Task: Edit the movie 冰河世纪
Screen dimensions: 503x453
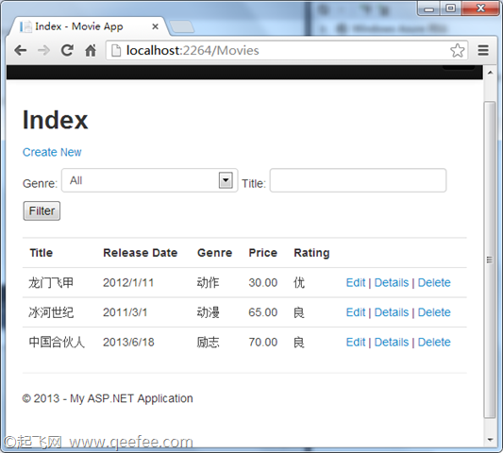Action: pos(356,312)
